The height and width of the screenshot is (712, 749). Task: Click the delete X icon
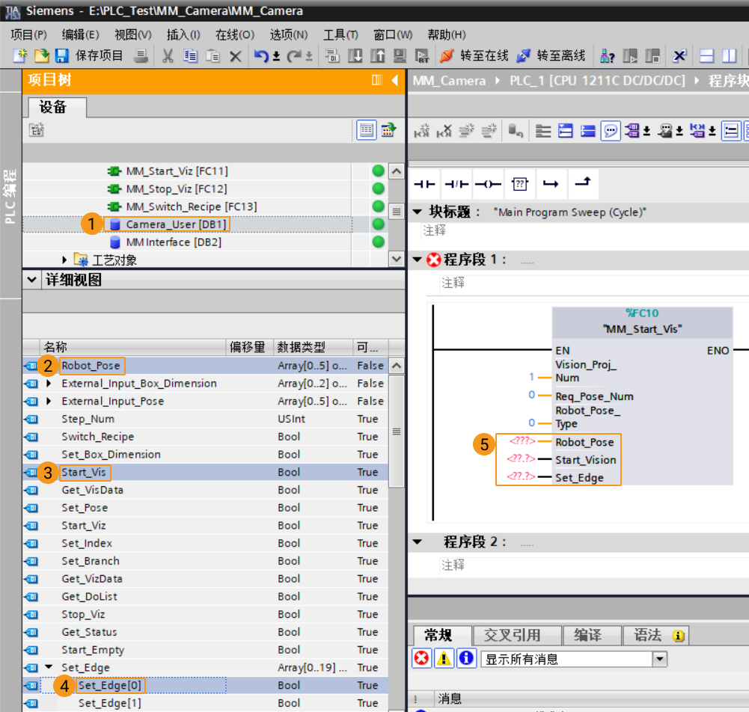tap(235, 56)
